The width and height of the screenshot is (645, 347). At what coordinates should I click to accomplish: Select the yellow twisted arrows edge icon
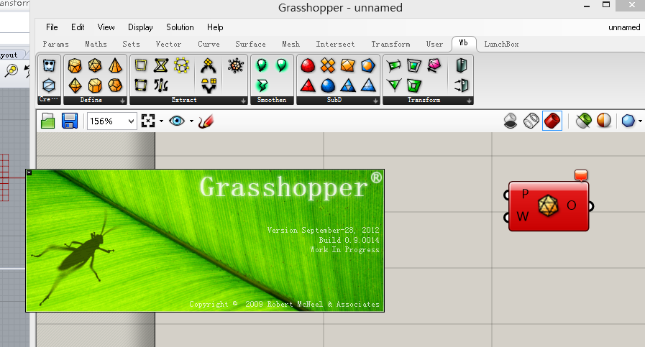coord(161,85)
